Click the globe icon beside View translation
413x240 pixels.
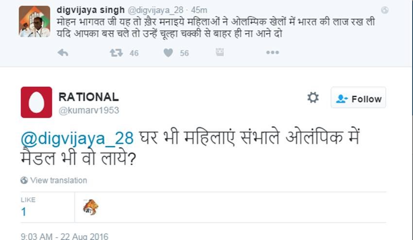point(24,180)
